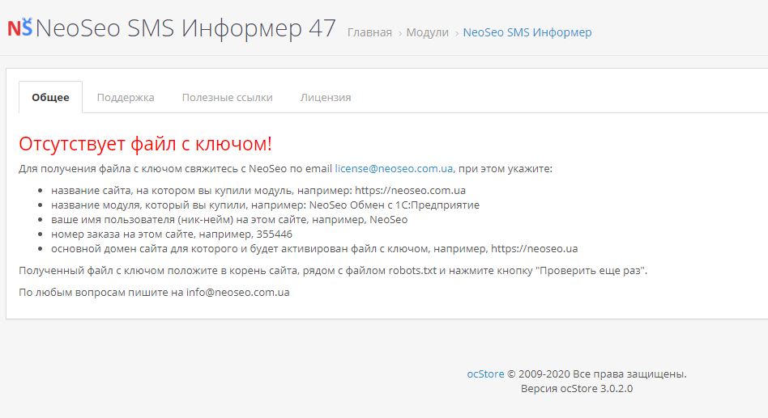This screenshot has width=768, height=418.
Task: Click the NeoSeo NS logo icon
Action: [20, 27]
